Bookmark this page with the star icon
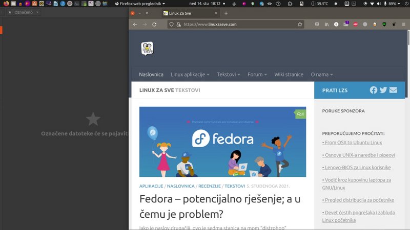410x230 pixels. coord(300,24)
